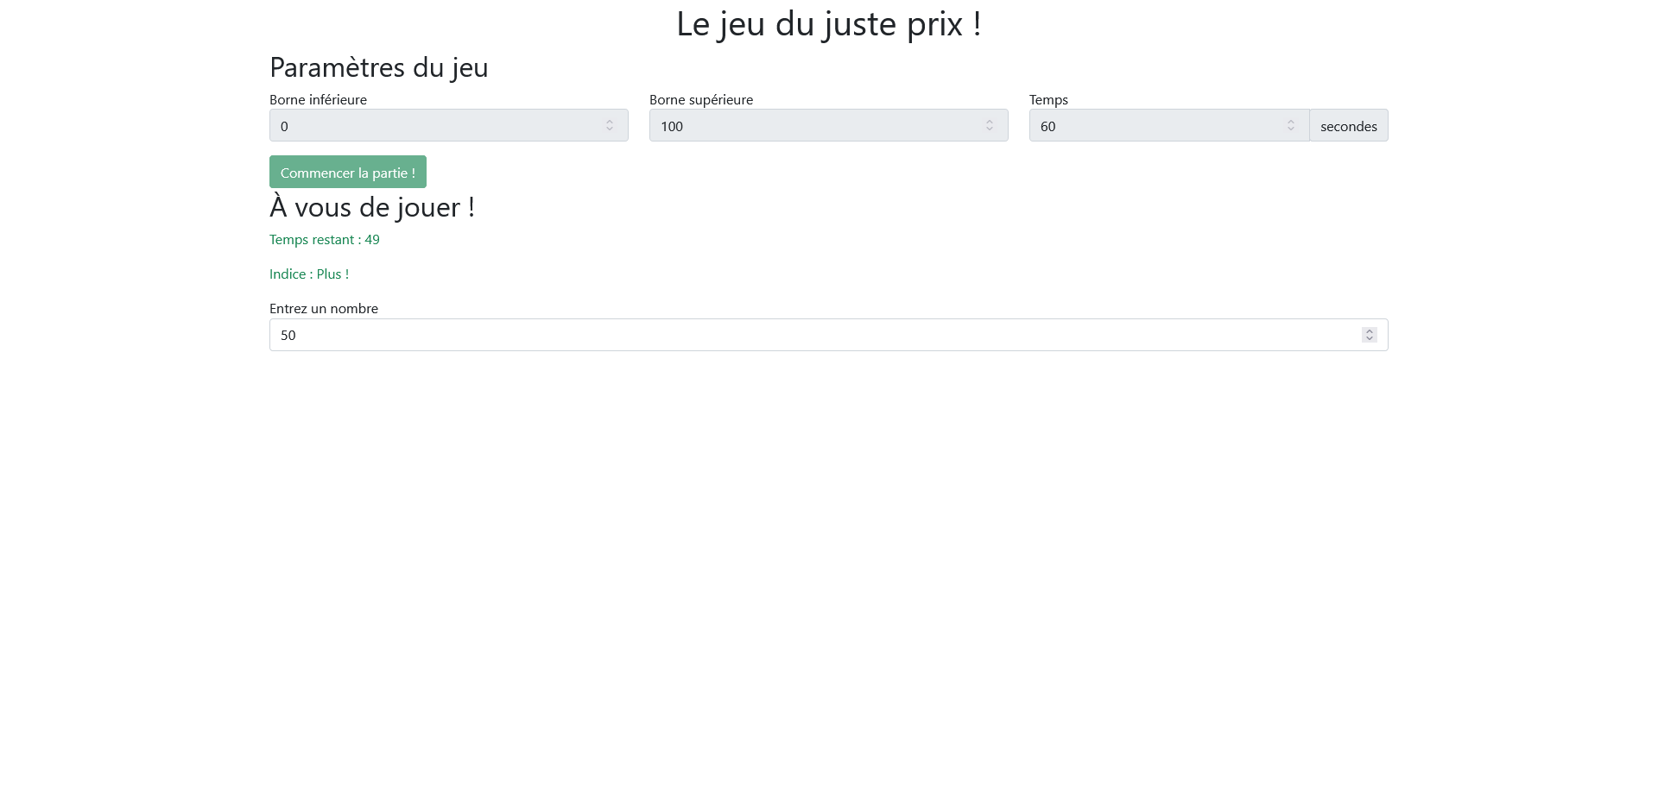Click the 'Temps restant' countdown text

click(x=325, y=239)
